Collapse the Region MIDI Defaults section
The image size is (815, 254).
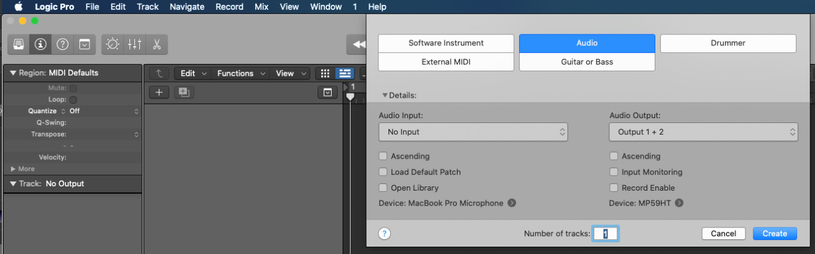point(13,73)
